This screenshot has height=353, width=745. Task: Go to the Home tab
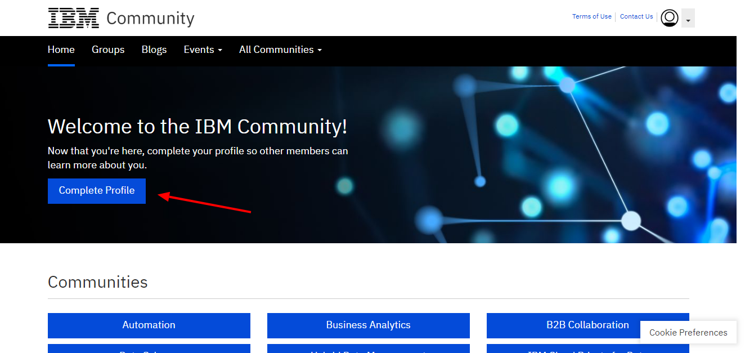61,50
